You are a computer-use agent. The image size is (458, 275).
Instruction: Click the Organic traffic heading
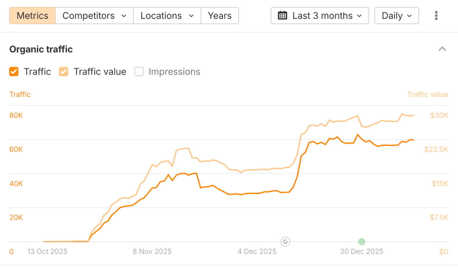[41, 49]
